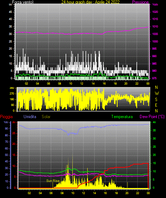Click the 1010 pressure axis value
The height and width of the screenshot is (198, 166).
(155, 26)
